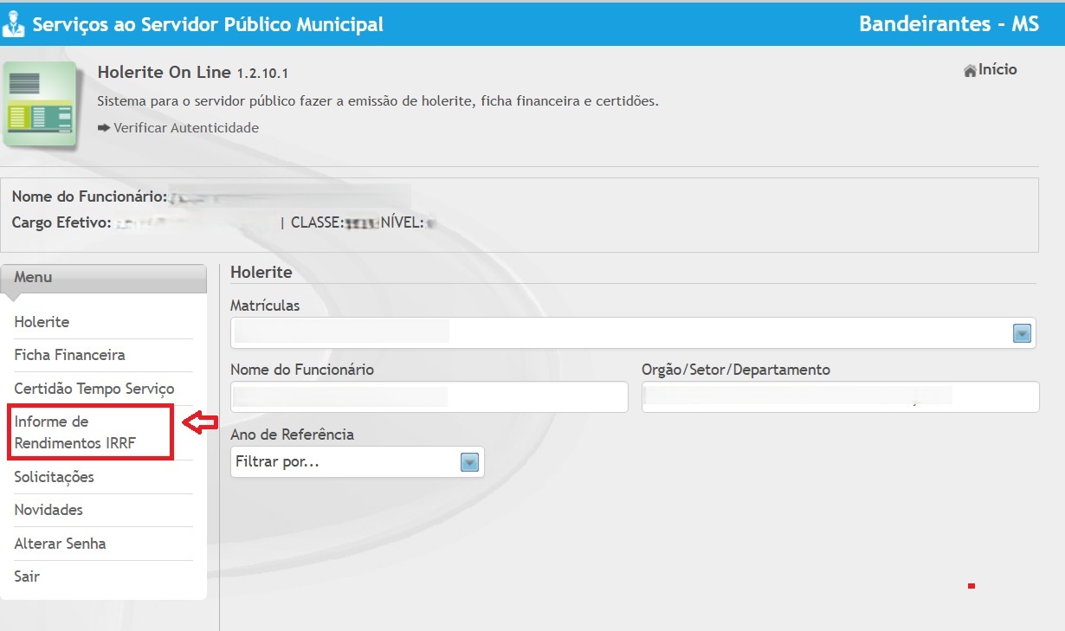Select Ficha Financeira in the menu

(69, 355)
